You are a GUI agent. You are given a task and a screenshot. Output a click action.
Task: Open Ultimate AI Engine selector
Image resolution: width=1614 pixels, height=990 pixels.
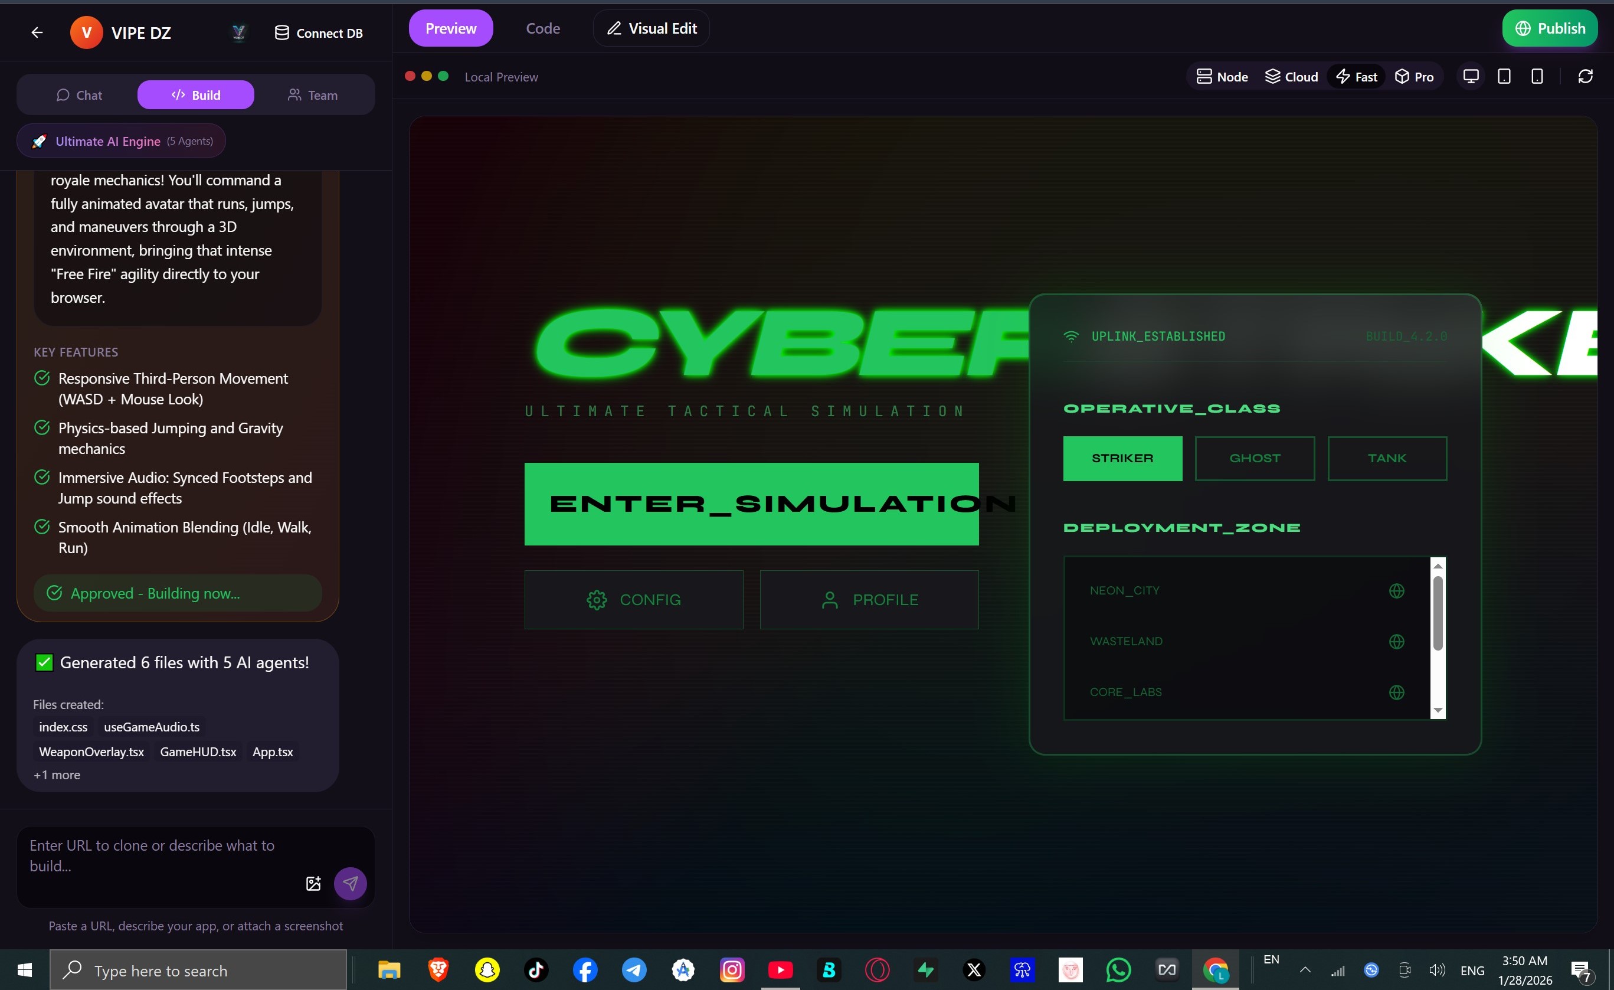(121, 141)
